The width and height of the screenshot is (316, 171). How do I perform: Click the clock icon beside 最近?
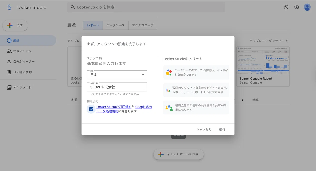coord(9,40)
